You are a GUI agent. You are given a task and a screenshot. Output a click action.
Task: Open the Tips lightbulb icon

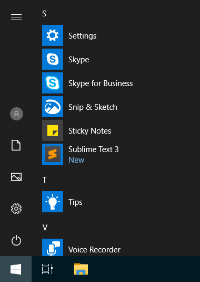(53, 202)
